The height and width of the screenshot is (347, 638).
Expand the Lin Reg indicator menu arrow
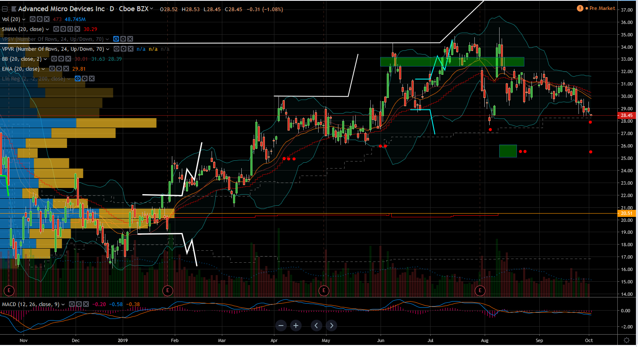(69, 79)
